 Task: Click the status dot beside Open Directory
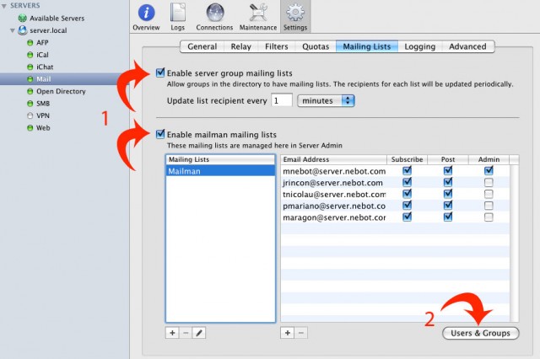coord(30,91)
